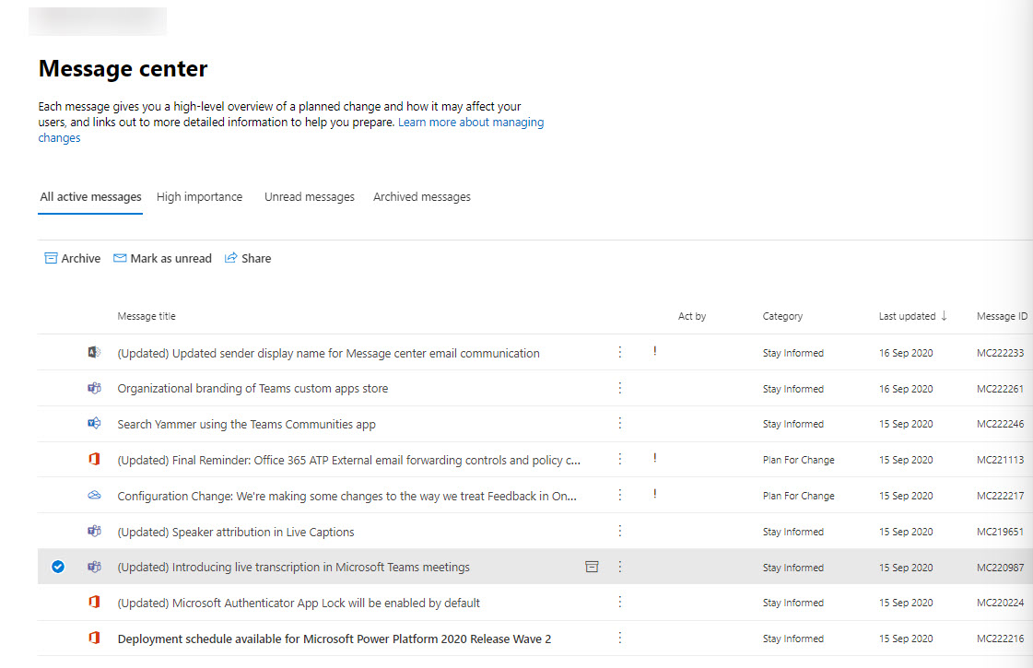Open Organizational branding of Teams custom apps store
Viewport: 1033px width, 668px height.
252,389
